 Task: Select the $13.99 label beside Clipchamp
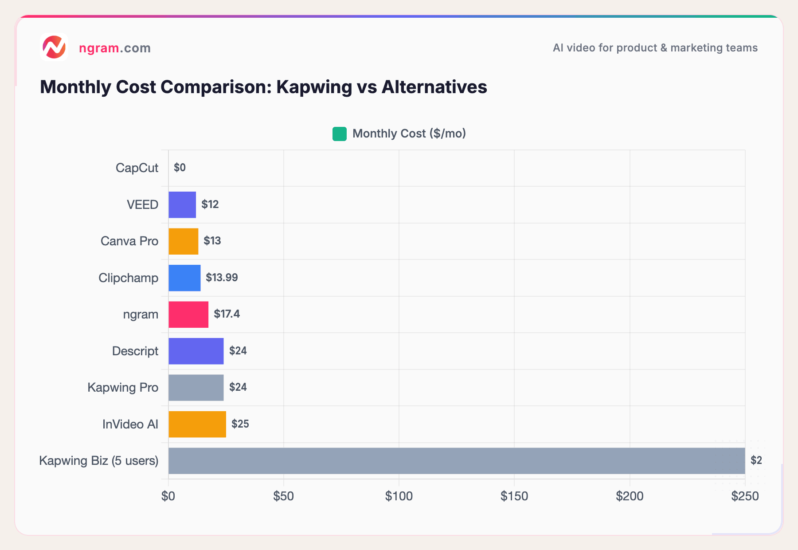[222, 278]
